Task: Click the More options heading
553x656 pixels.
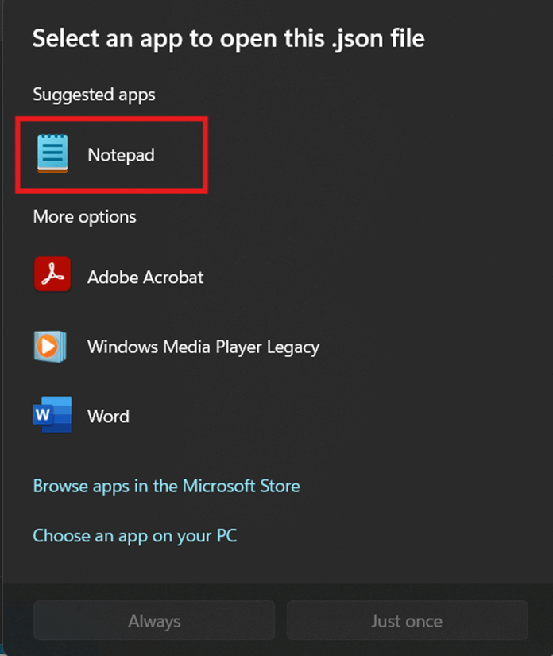Action: tap(84, 217)
